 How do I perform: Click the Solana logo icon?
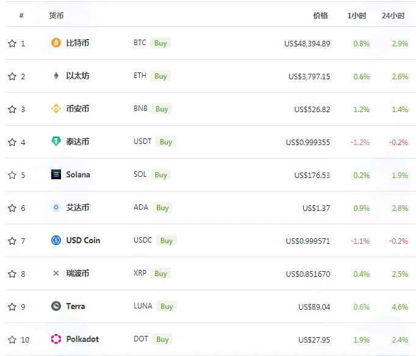[56, 174]
